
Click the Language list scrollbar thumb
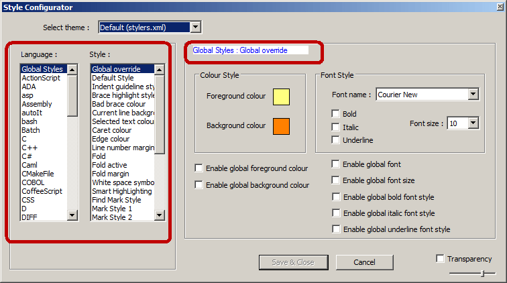pos(72,95)
